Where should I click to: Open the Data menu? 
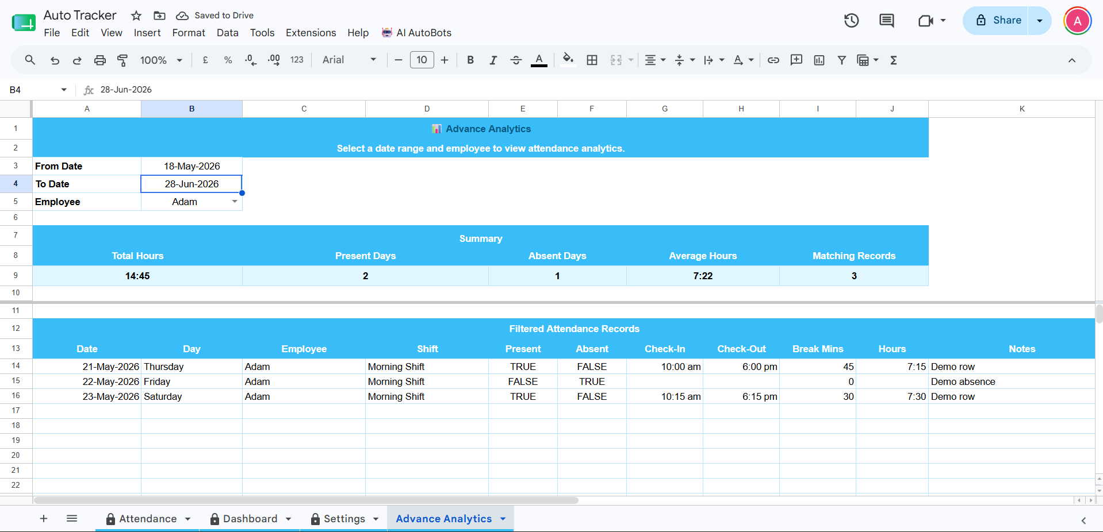point(228,33)
